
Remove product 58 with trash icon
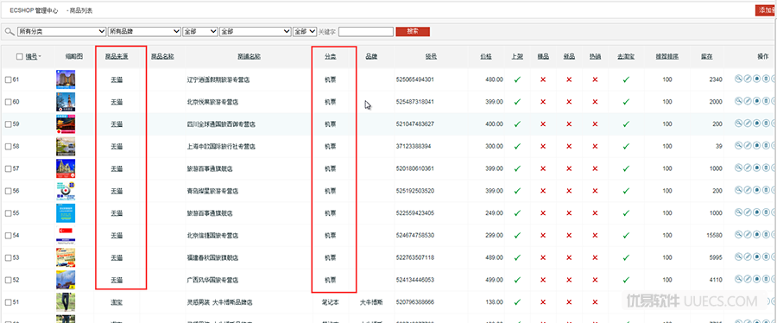click(x=766, y=146)
